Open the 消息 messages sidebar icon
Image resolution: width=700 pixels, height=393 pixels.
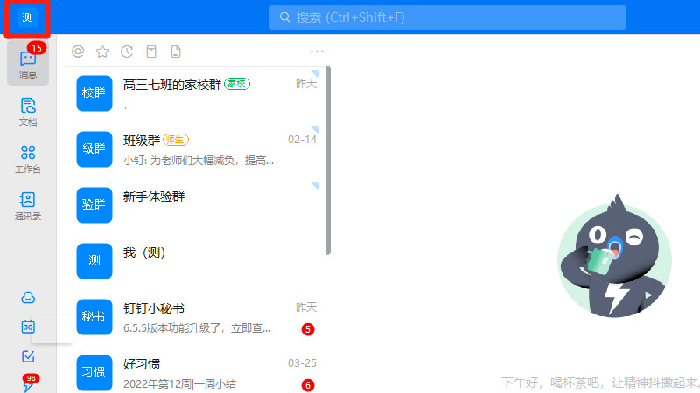pos(28,63)
